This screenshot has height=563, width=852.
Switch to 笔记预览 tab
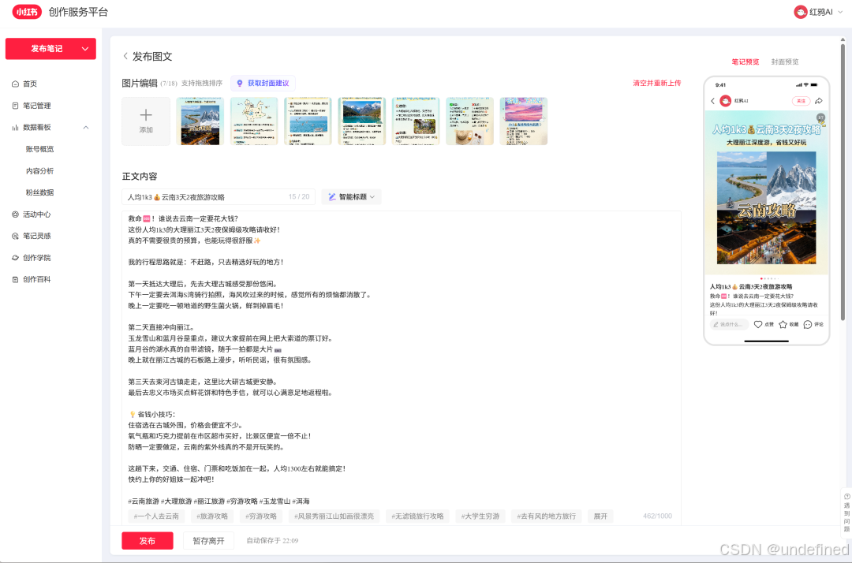(745, 62)
